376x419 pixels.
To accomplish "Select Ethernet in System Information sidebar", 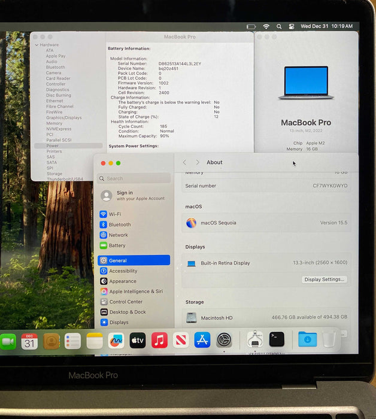I will click(54, 101).
